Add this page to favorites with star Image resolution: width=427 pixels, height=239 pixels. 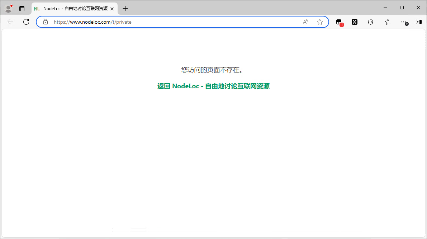[x=320, y=22]
